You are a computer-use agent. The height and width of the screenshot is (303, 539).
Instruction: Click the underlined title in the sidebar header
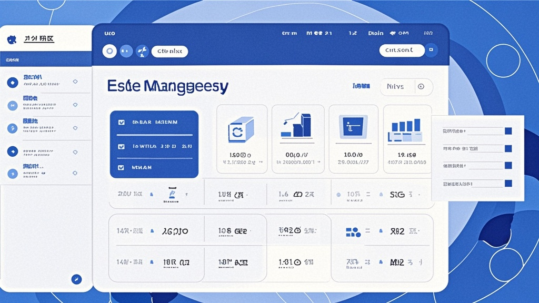pyautogui.click(x=39, y=39)
